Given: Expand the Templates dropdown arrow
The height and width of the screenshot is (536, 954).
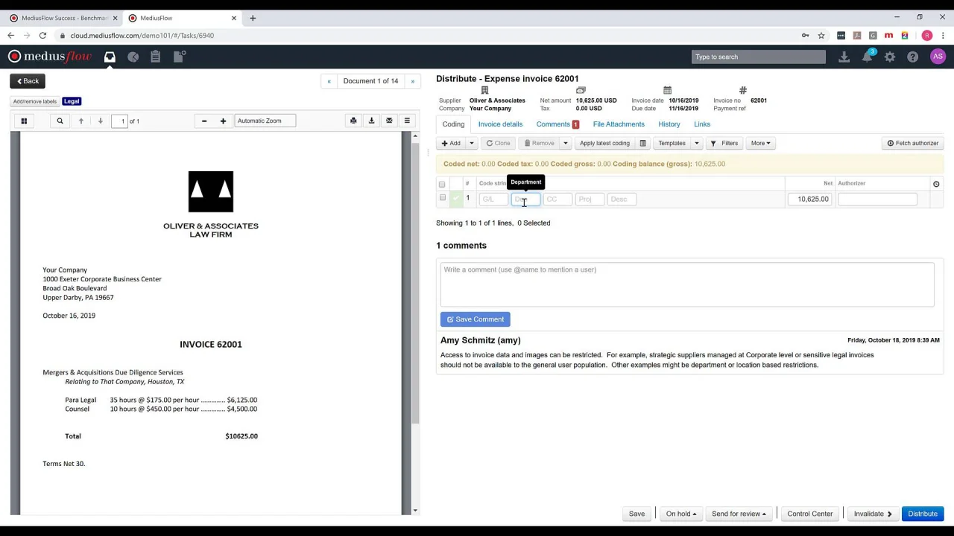Looking at the screenshot, I should (697, 143).
